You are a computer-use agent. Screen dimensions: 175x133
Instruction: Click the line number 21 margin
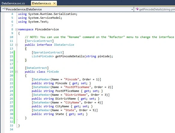click(11, 80)
